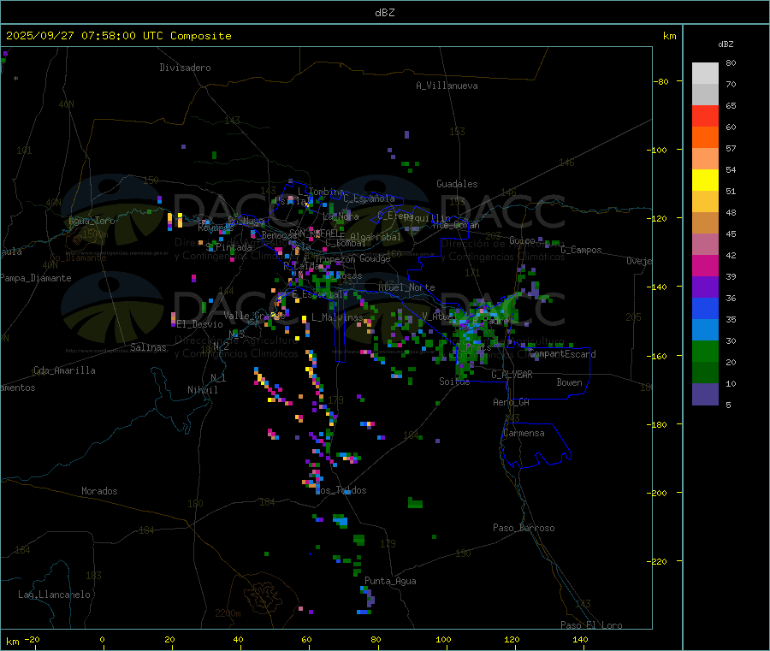
Task: Select the Guico map label
Action: 522,240
